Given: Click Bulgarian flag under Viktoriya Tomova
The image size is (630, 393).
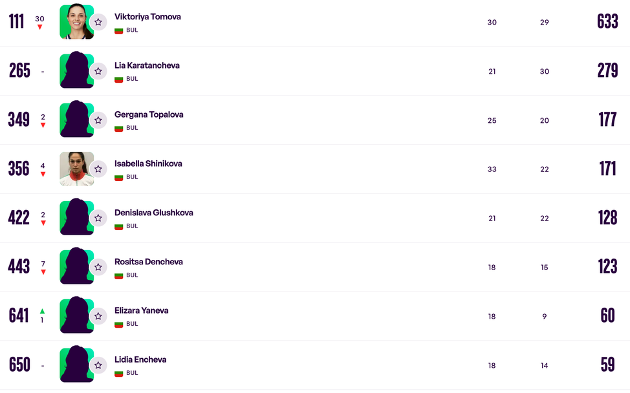Looking at the screenshot, I should coord(119,30).
